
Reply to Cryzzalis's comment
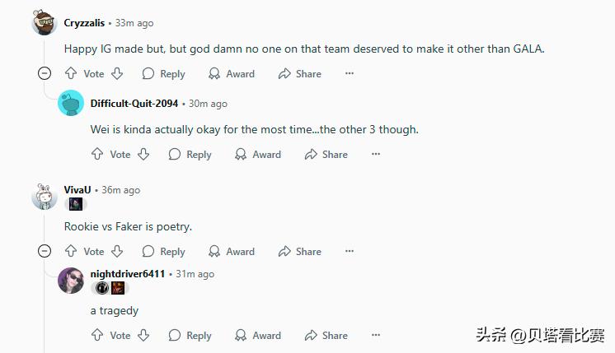coord(163,74)
